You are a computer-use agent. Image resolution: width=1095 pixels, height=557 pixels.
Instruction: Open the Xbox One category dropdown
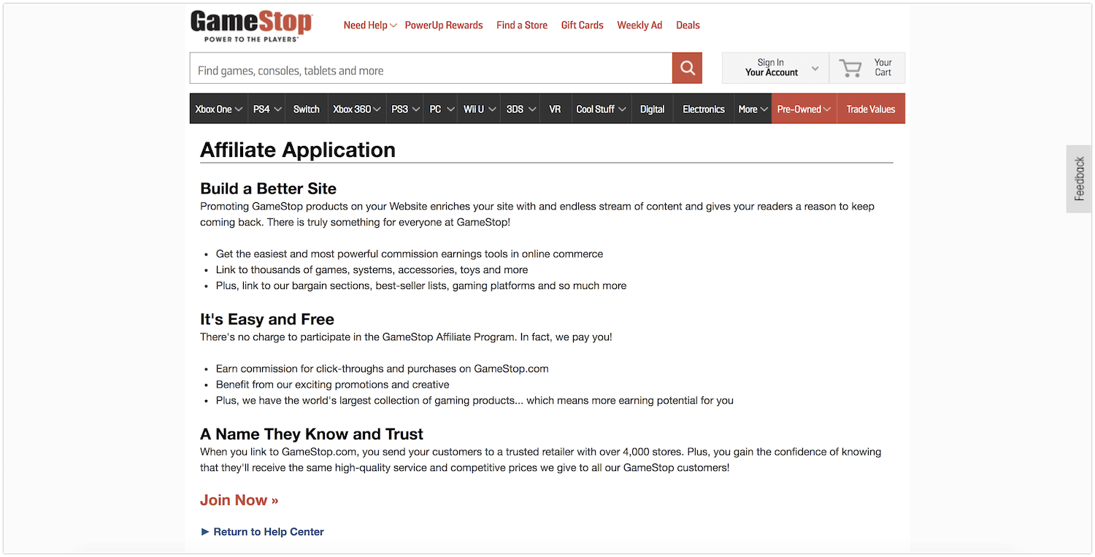click(218, 109)
